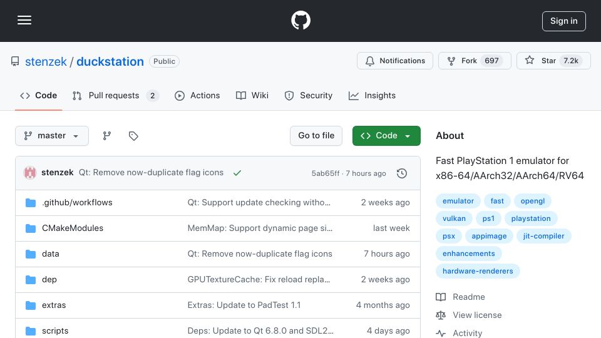View branches via the branch icon
Image resolution: width=601 pixels, height=338 pixels.
click(107, 136)
